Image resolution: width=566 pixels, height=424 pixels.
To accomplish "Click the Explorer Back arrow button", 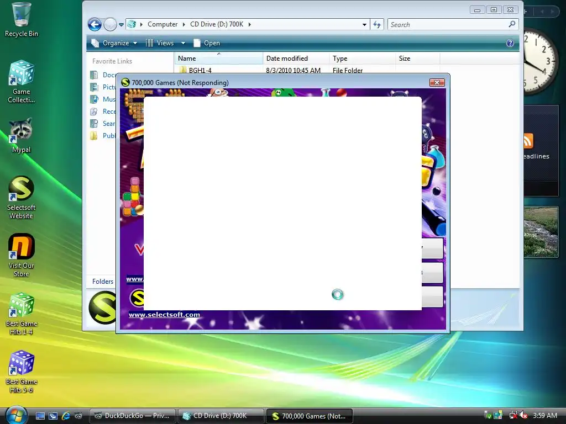I will click(x=95, y=24).
